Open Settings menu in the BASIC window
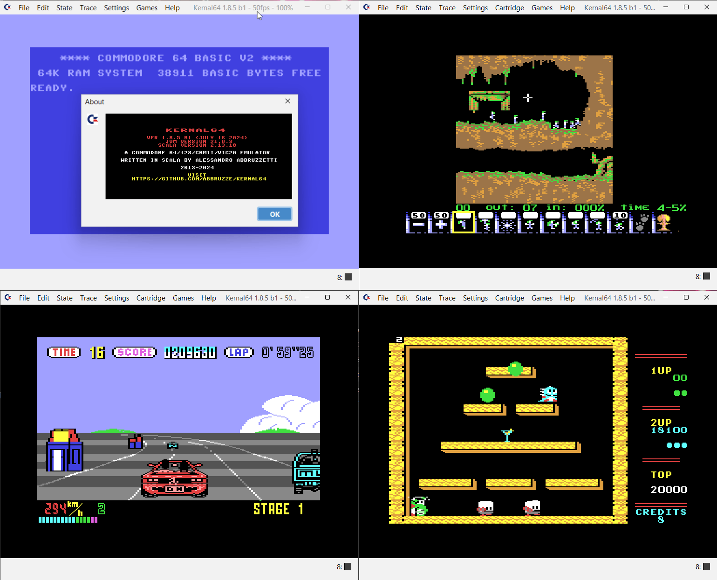The height and width of the screenshot is (580, 717). 116,8
